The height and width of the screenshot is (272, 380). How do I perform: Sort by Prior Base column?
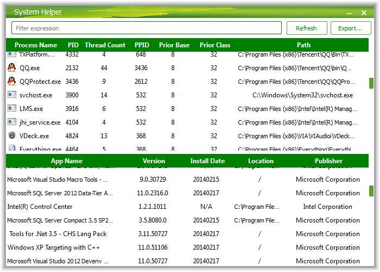pyautogui.click(x=174, y=45)
